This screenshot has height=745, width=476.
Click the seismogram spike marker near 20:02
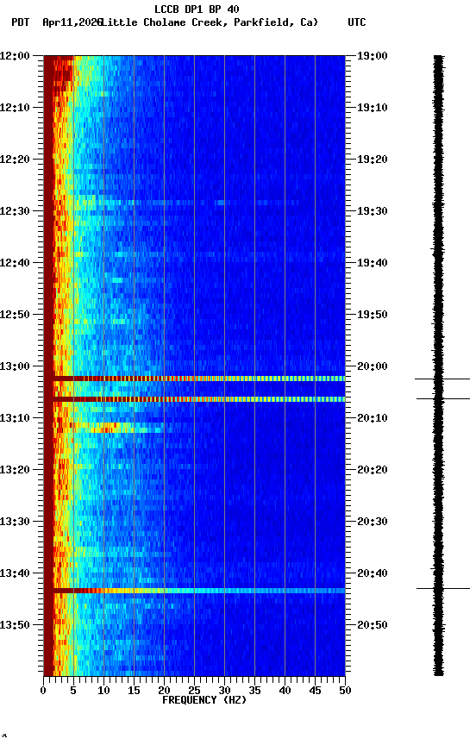[x=442, y=379]
